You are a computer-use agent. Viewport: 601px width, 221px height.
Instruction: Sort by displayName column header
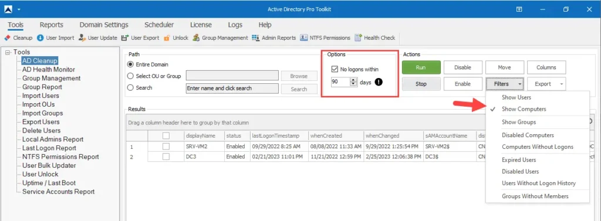[x=204, y=135]
